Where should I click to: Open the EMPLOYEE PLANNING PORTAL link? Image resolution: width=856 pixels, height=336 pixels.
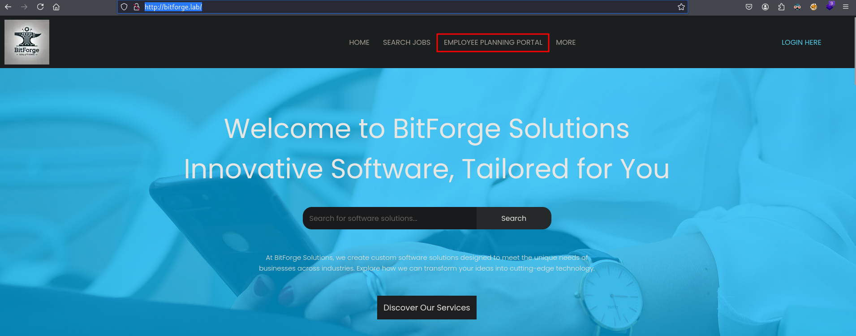pyautogui.click(x=493, y=43)
